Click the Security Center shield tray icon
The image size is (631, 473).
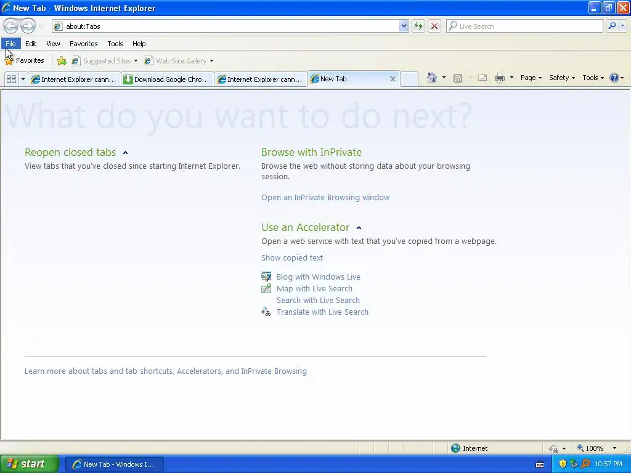click(562, 464)
